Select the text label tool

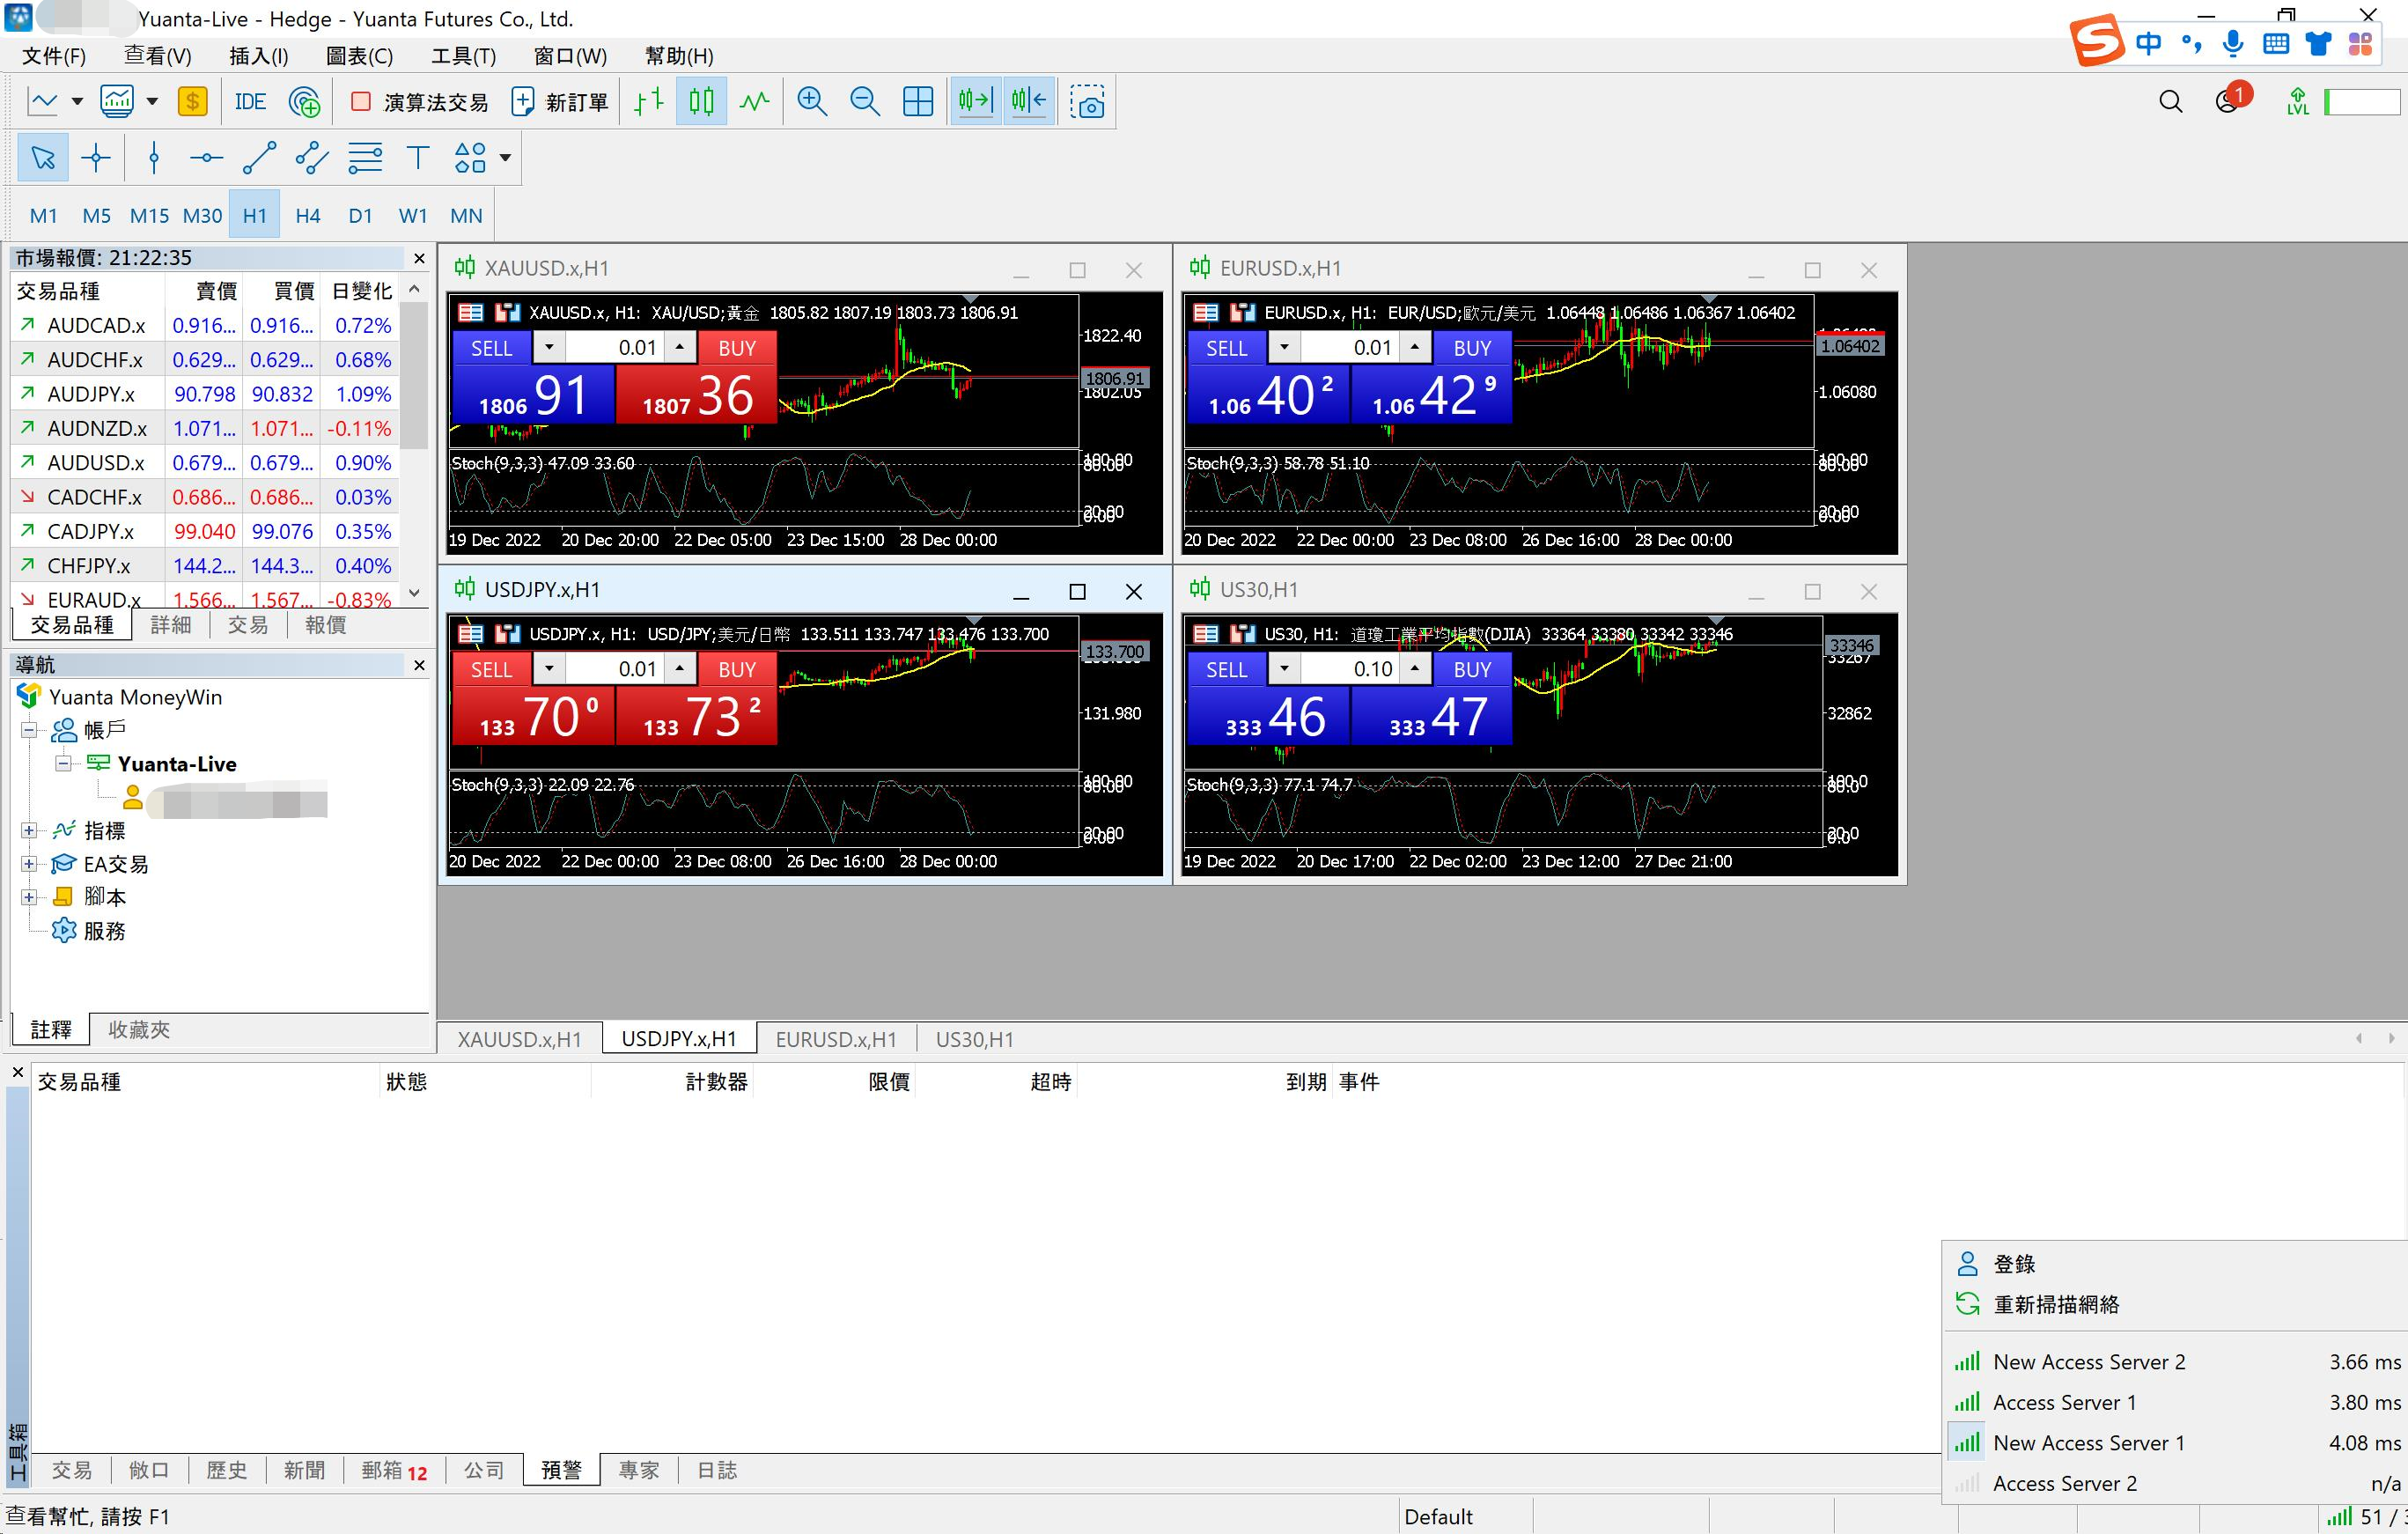(418, 158)
